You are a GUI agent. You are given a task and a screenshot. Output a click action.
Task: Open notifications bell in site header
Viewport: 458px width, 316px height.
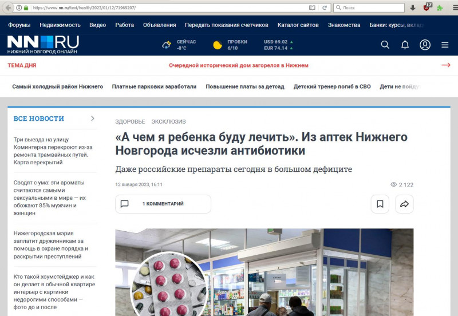pyautogui.click(x=405, y=45)
